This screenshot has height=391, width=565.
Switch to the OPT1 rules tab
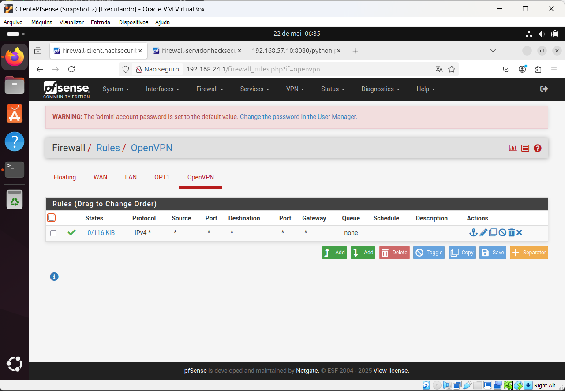pyautogui.click(x=162, y=177)
